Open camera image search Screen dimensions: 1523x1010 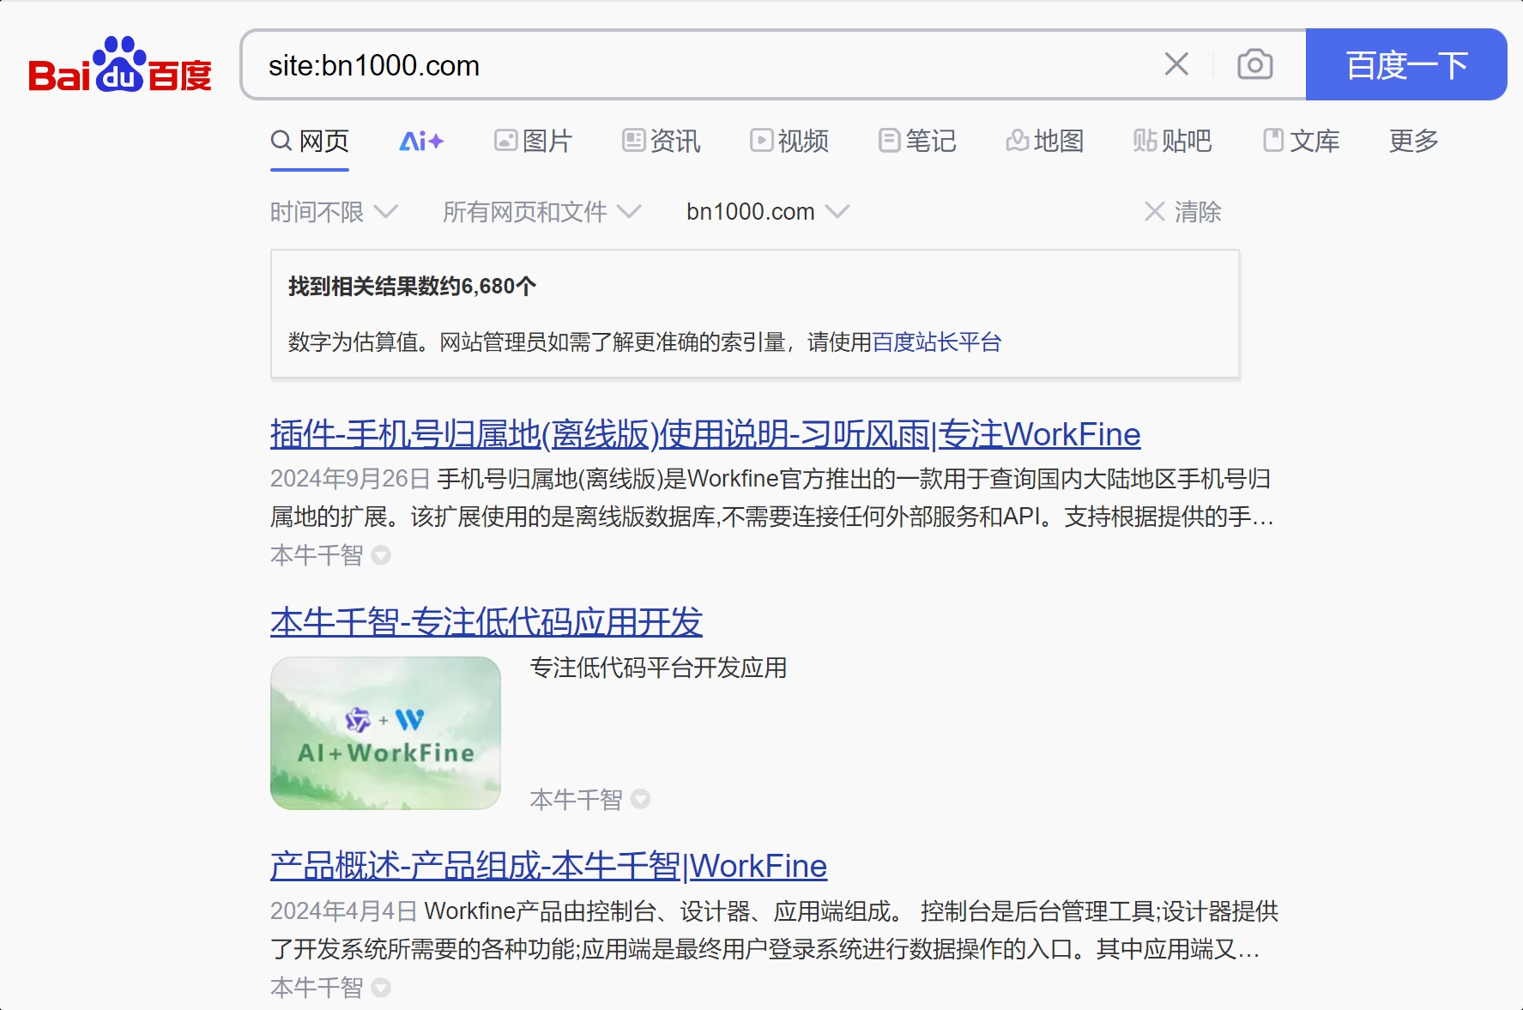coord(1254,64)
